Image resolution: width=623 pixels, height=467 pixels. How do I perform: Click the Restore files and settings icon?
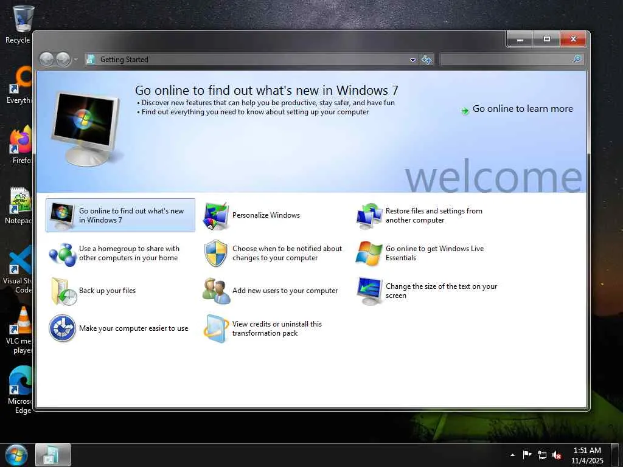(369, 216)
